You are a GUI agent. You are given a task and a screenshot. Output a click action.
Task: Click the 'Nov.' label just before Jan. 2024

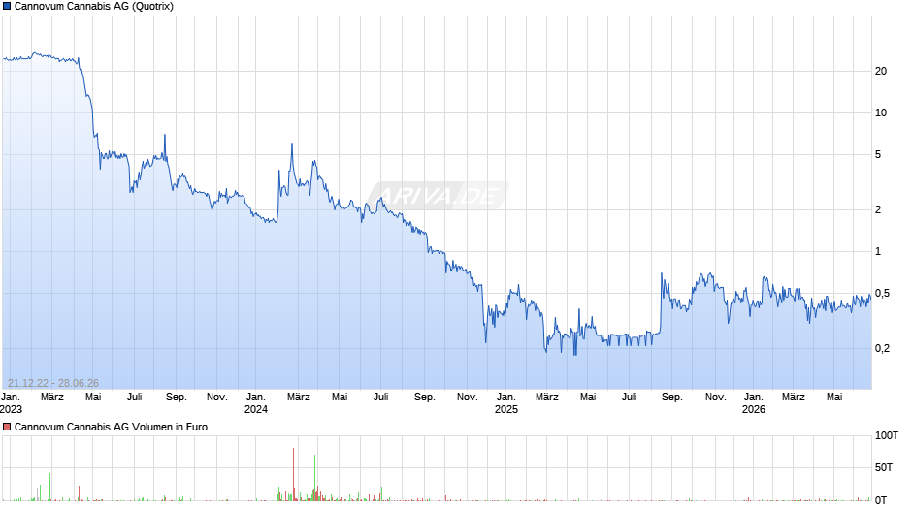click(217, 398)
